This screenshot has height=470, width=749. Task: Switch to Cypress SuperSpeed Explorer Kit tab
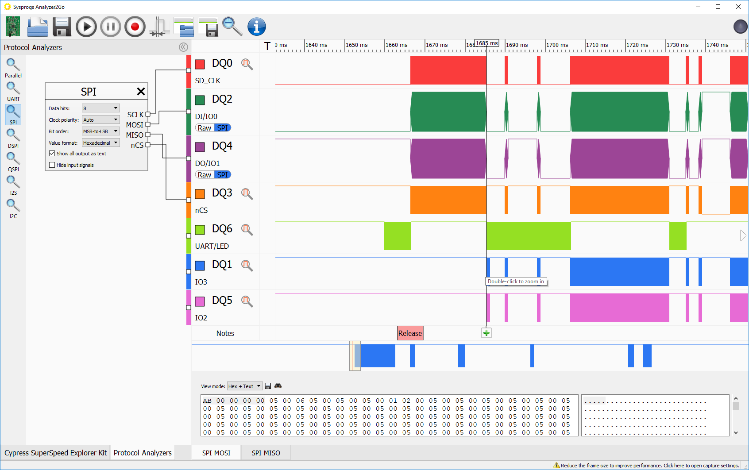(x=55, y=453)
